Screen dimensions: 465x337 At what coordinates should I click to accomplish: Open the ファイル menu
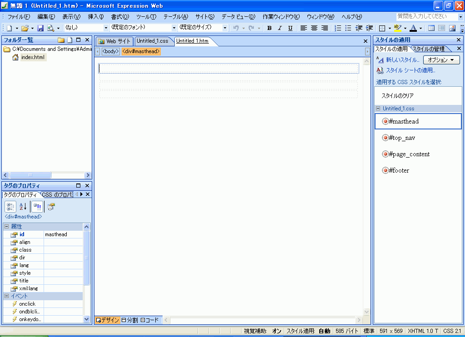pyautogui.click(x=19, y=17)
